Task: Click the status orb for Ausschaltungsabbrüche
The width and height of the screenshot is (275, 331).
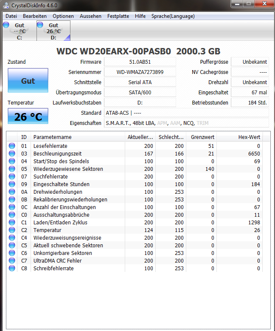Action: coord(12,215)
